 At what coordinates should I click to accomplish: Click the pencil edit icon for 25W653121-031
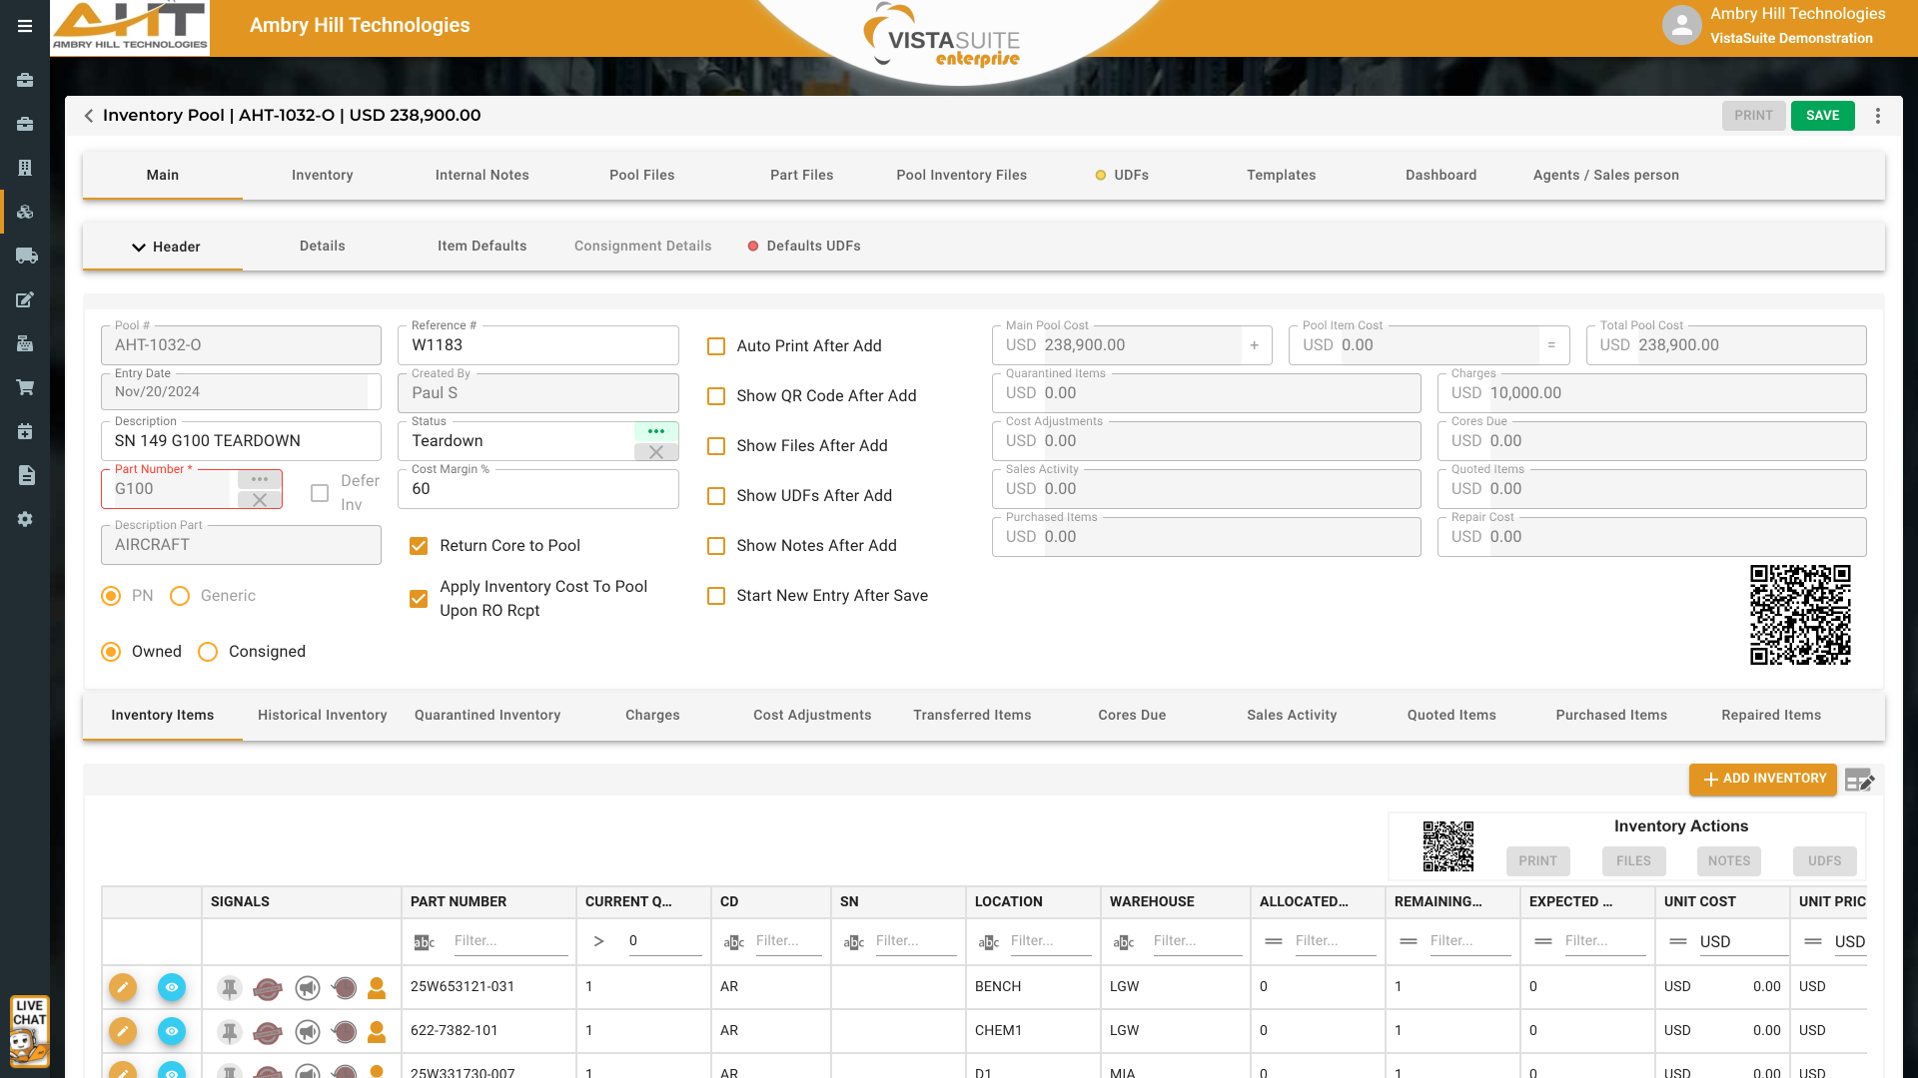tap(122, 987)
